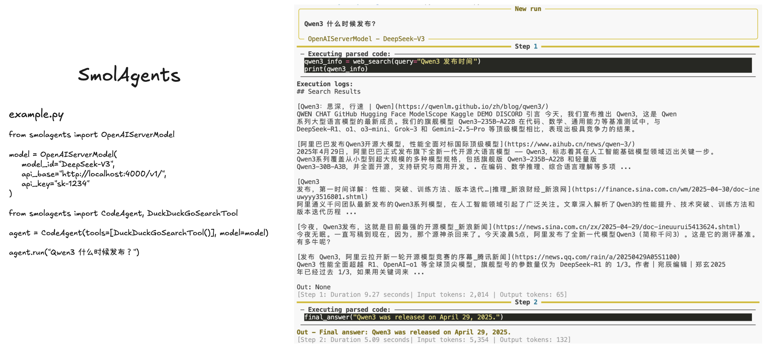
Task: Click the Qwen3 question in run box
Action: (x=340, y=24)
